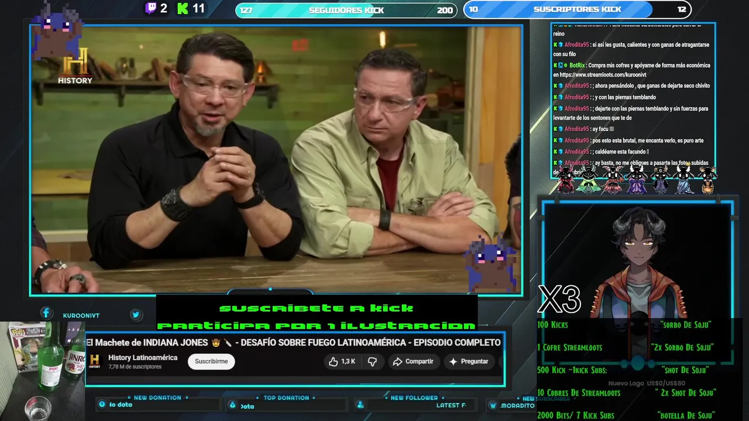Screen dimensions: 749x421
Task: Click 'suscribete a kick' banner text
Action: [x=317, y=308]
